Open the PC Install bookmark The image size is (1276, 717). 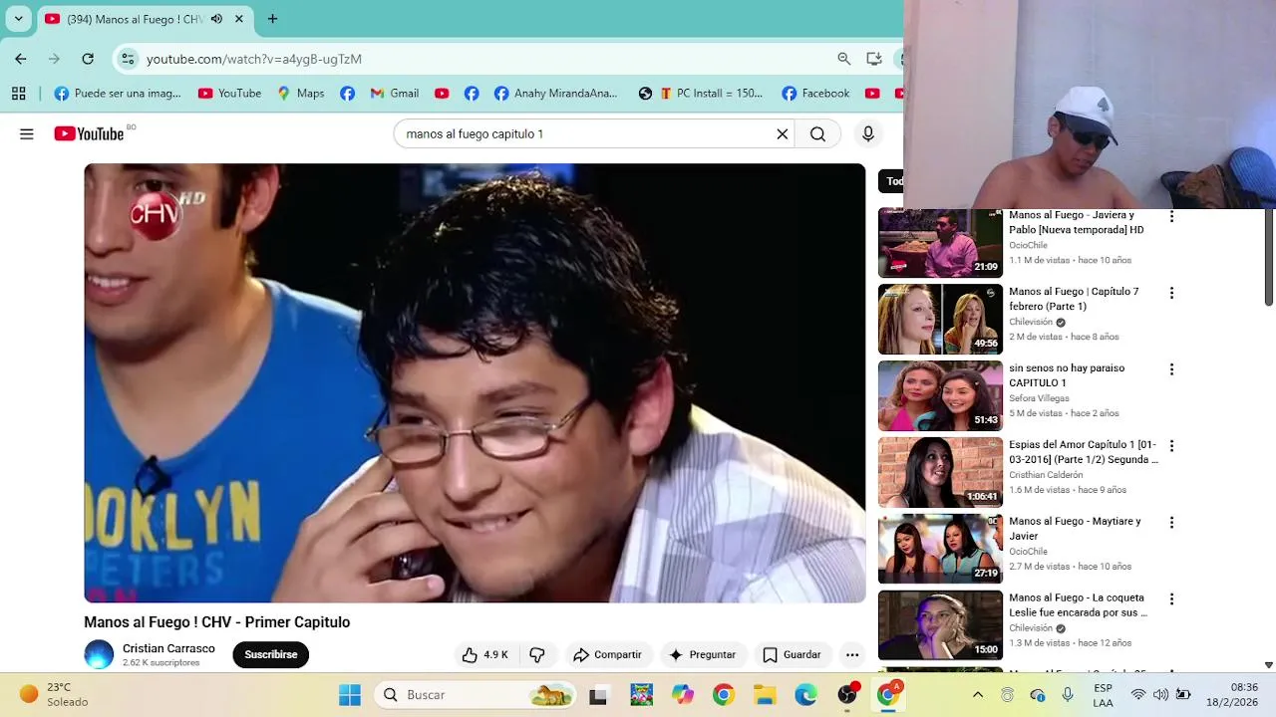coord(712,94)
